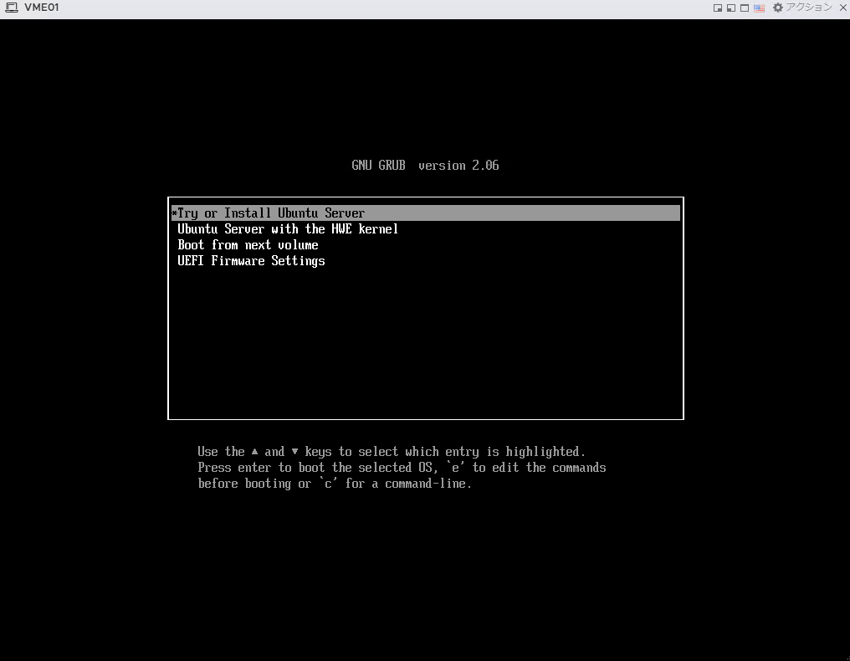Click the full-window console view icon
The width and height of the screenshot is (850, 661).
pos(745,8)
